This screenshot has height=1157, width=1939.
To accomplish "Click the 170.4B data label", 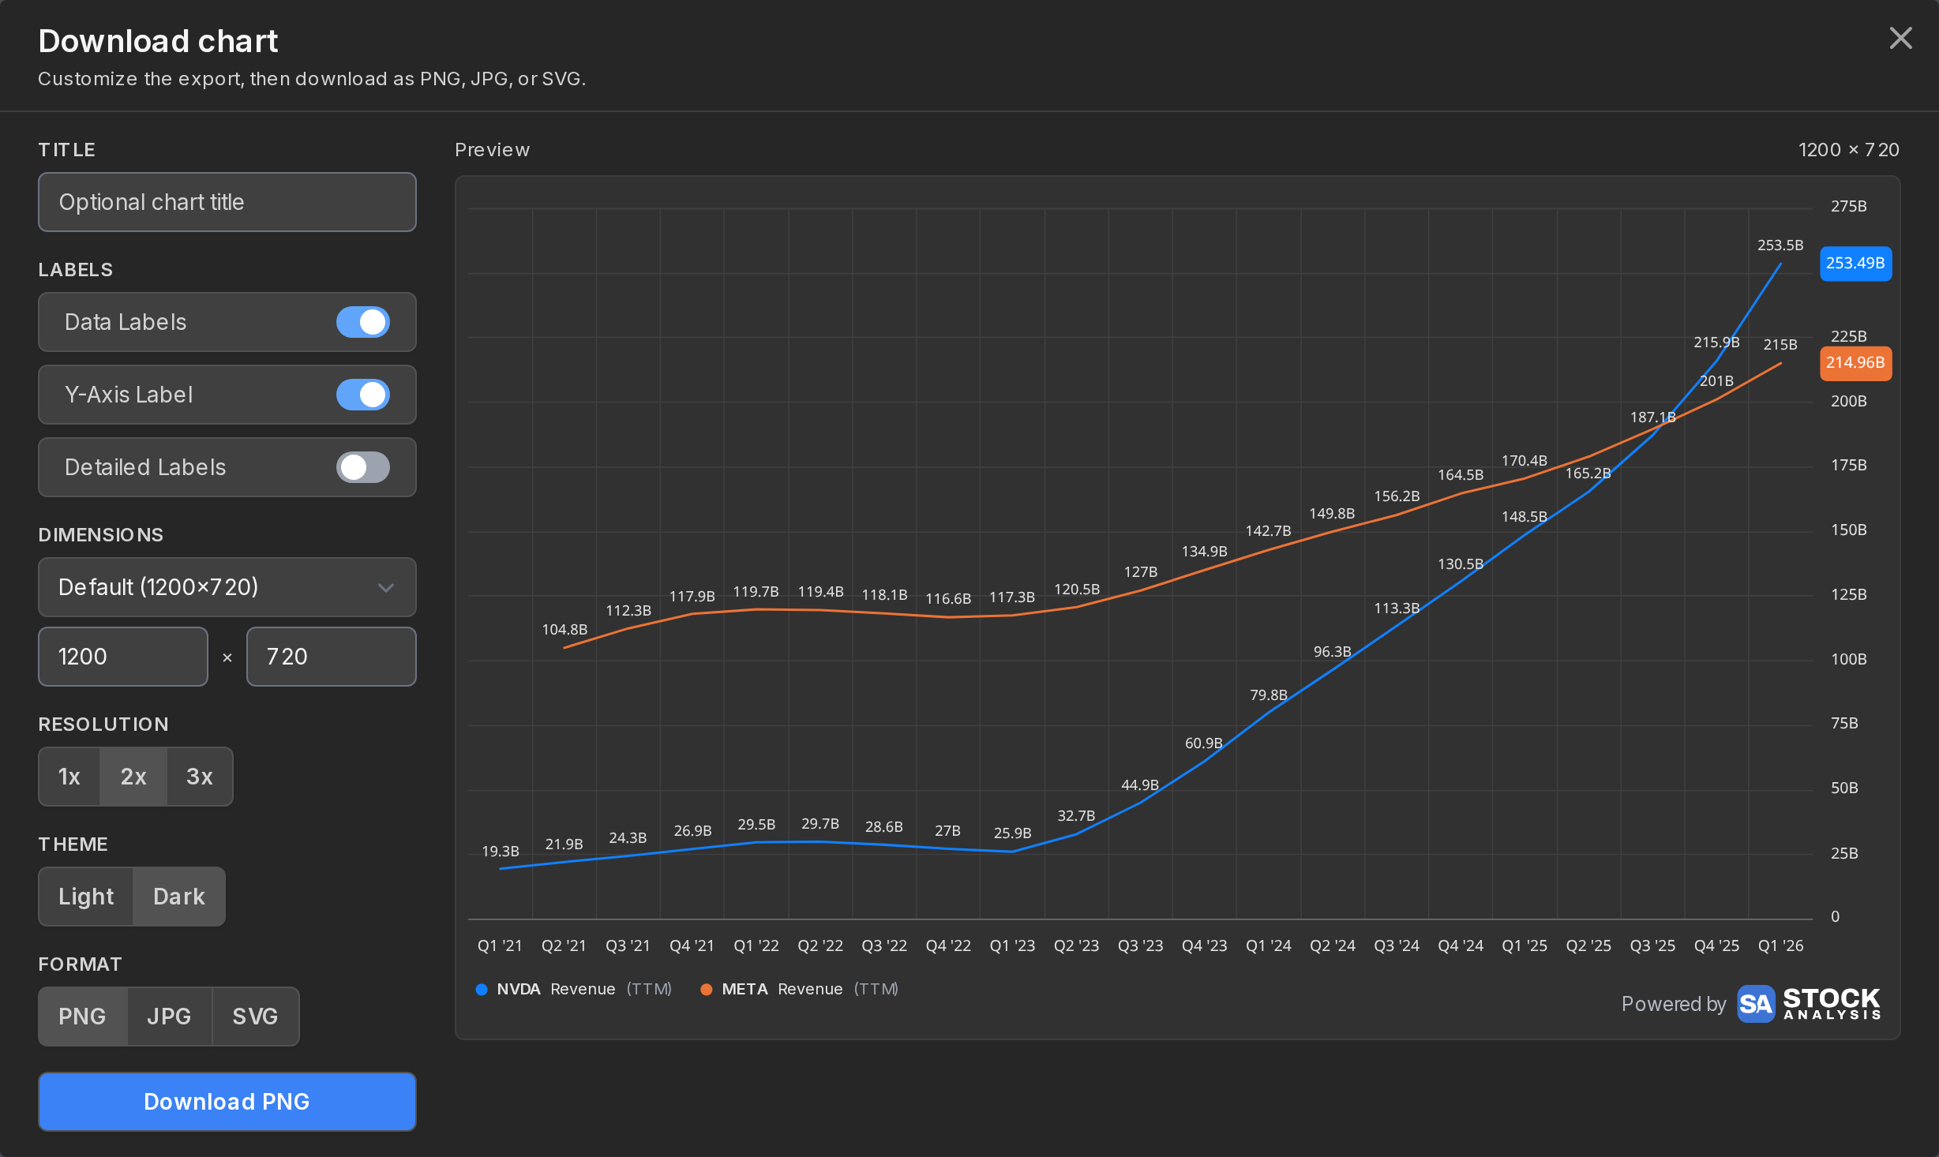I will 1525,461.
